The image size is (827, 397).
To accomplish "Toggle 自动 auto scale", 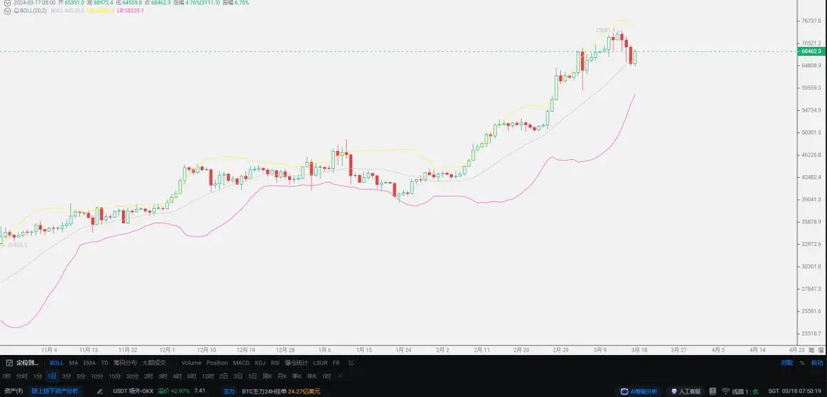I will [x=817, y=363].
